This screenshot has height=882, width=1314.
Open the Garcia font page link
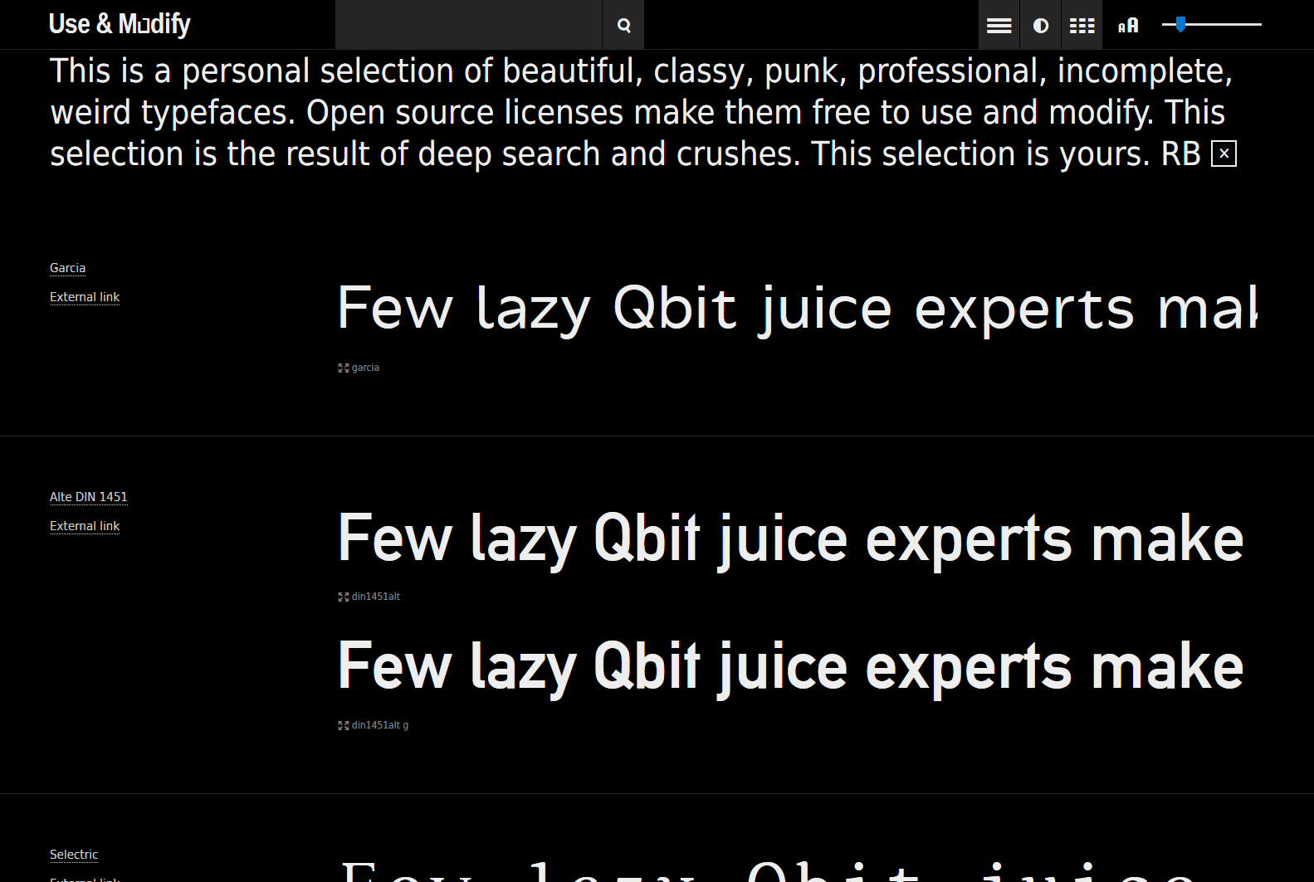click(x=67, y=268)
